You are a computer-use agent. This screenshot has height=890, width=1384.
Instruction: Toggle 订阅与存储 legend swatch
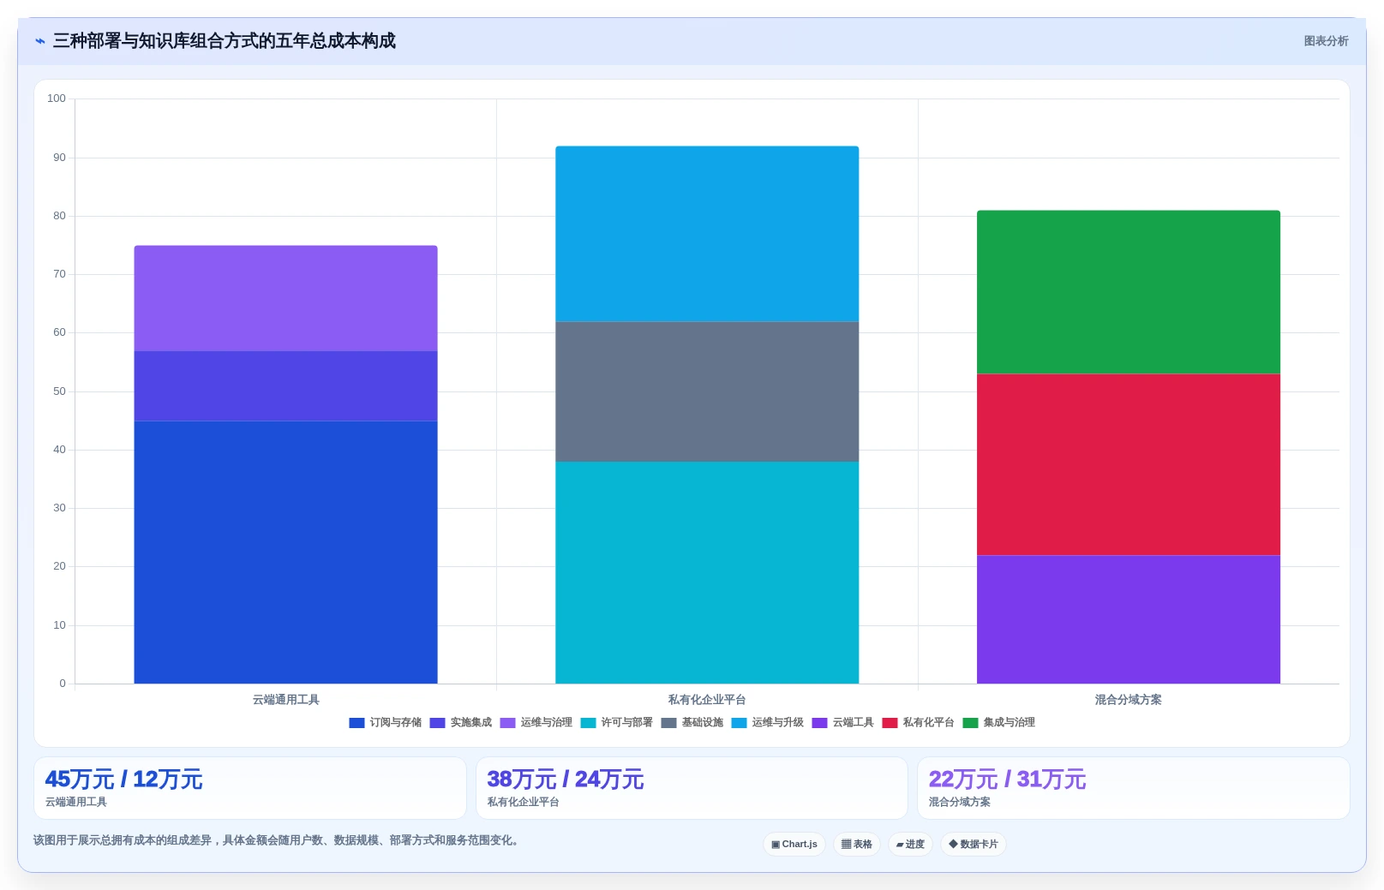[357, 723]
